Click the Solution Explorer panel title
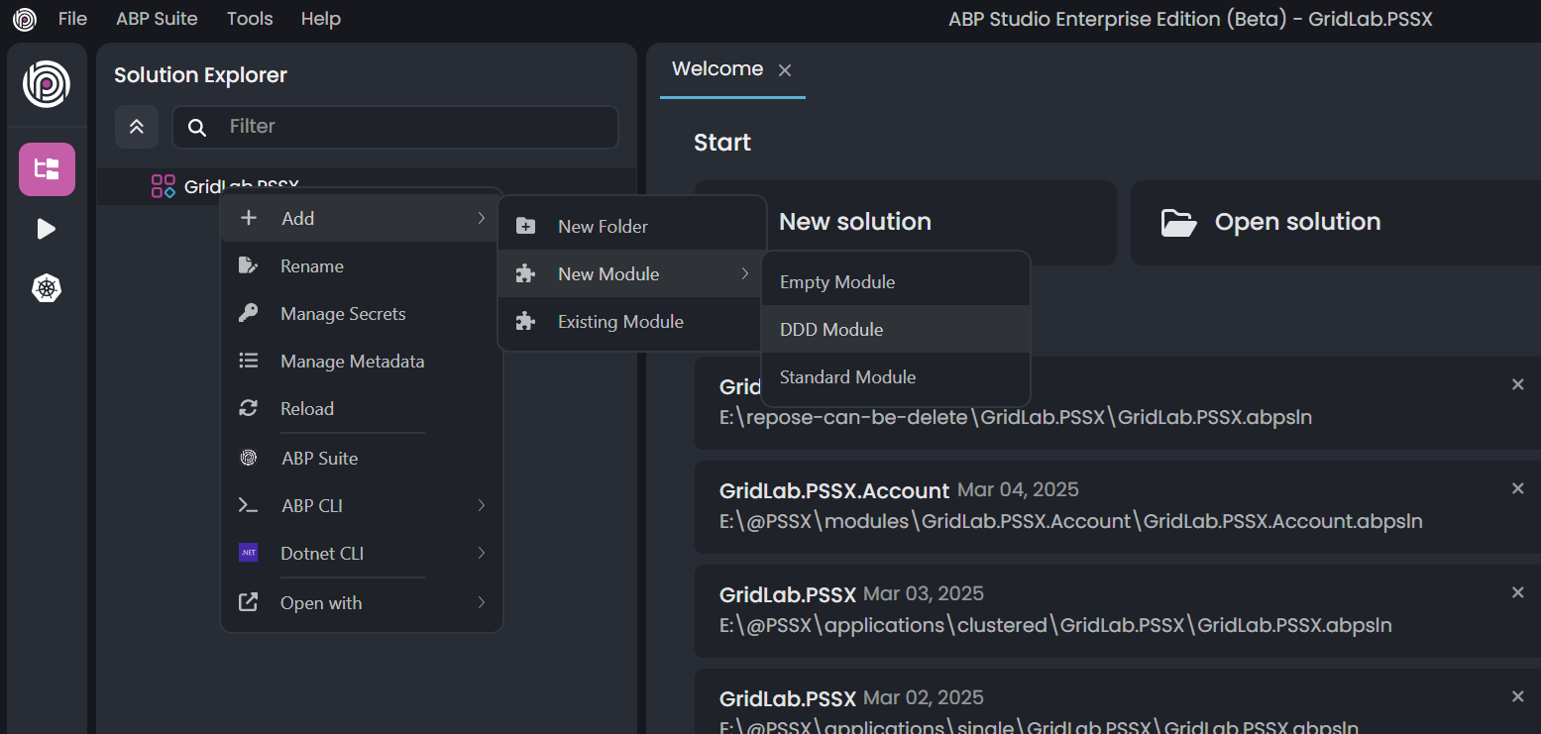The image size is (1541, 734). (200, 75)
